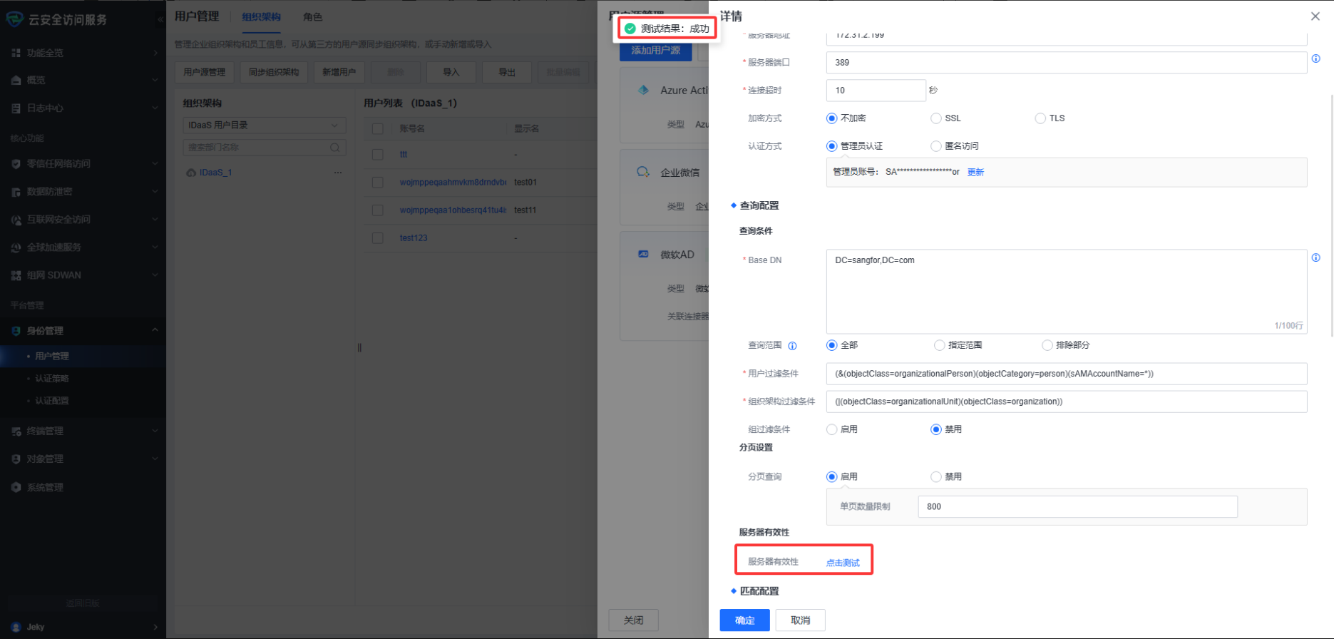Screen dimensions: 1334x639
Task: Click search icon in department search box
Action: click(334, 148)
